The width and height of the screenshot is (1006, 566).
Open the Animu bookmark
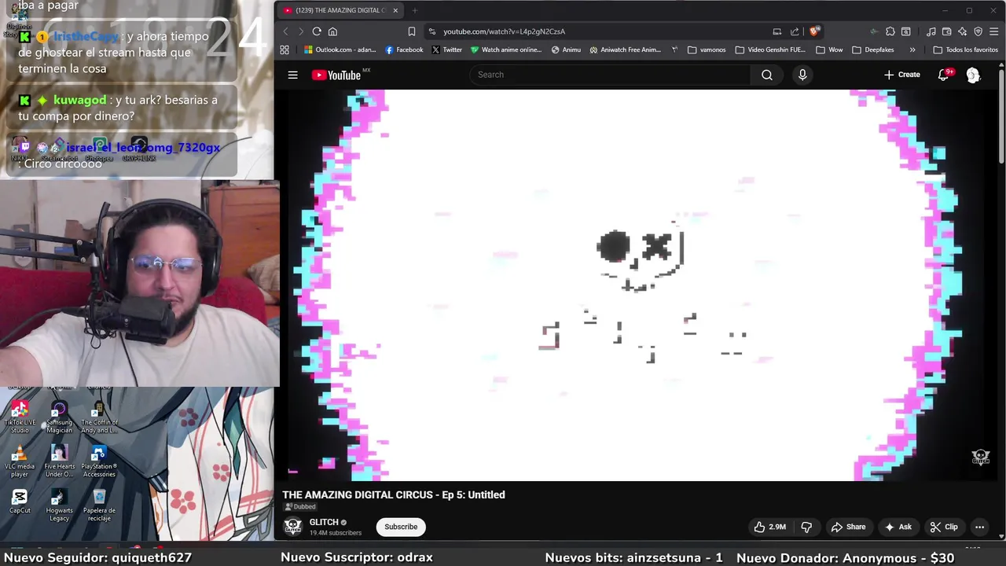pos(566,50)
